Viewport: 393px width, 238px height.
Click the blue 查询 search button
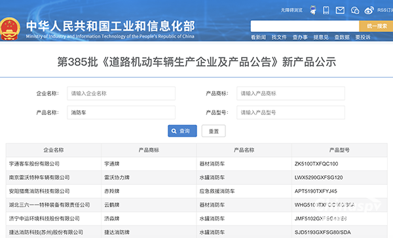(x=182, y=131)
